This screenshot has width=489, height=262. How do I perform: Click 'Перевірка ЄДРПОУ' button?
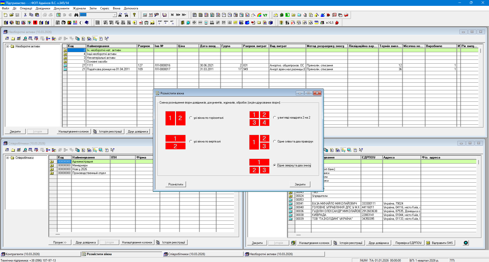(x=408, y=243)
